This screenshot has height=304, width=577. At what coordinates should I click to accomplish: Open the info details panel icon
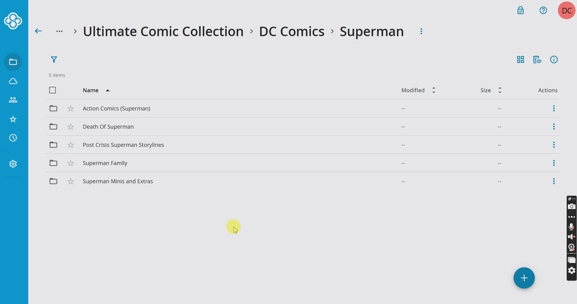click(x=554, y=59)
